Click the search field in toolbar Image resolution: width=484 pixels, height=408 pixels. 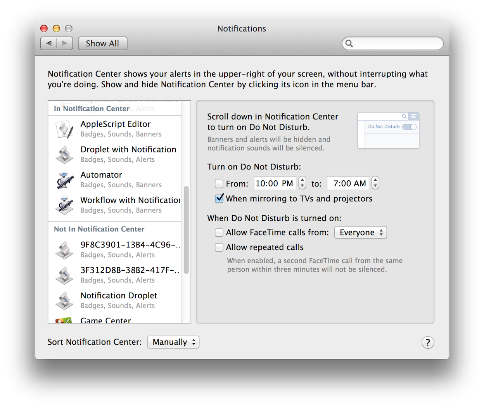click(x=396, y=43)
